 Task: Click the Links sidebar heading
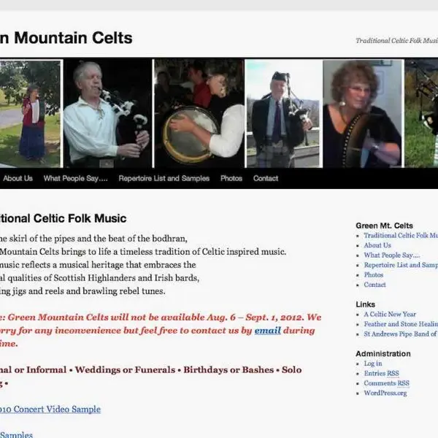pyautogui.click(x=366, y=304)
